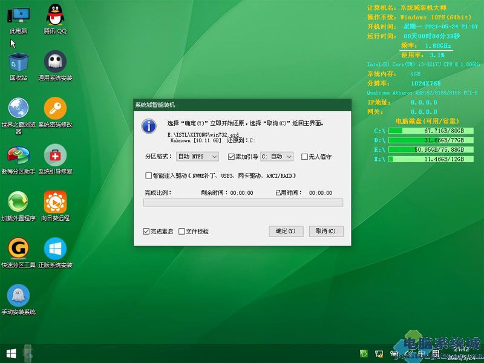
Task: Open 快速分区工具 quick partition tool
Action: (19, 253)
